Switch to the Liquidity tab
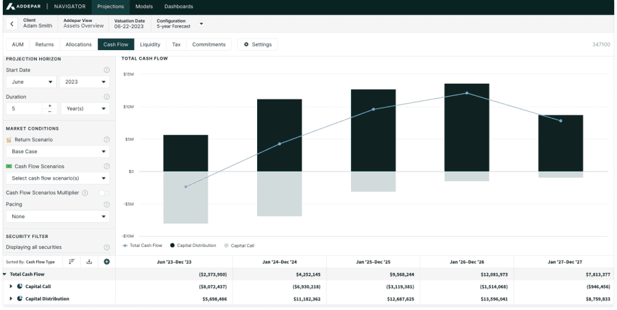This screenshot has width=617, height=310. [x=150, y=45]
